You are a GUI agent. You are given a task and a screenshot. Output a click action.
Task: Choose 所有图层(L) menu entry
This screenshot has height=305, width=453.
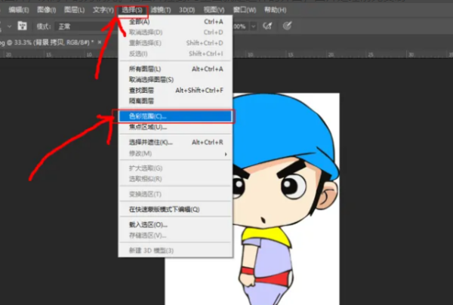click(x=176, y=69)
